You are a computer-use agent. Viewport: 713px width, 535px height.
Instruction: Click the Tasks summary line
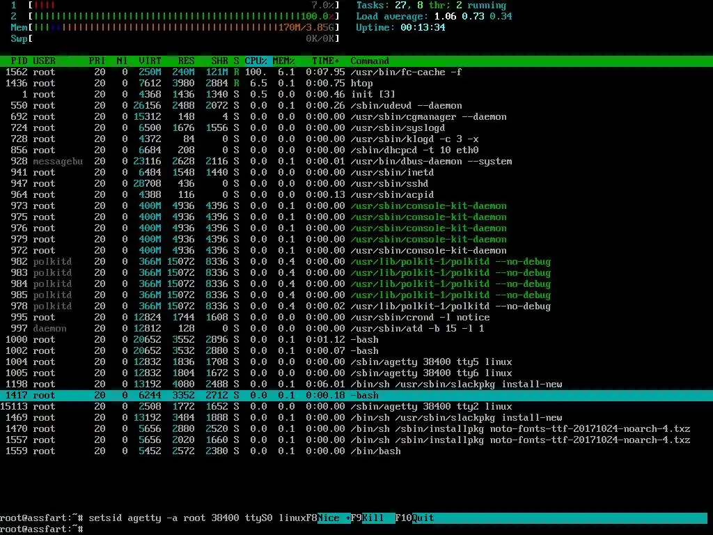tap(431, 5)
